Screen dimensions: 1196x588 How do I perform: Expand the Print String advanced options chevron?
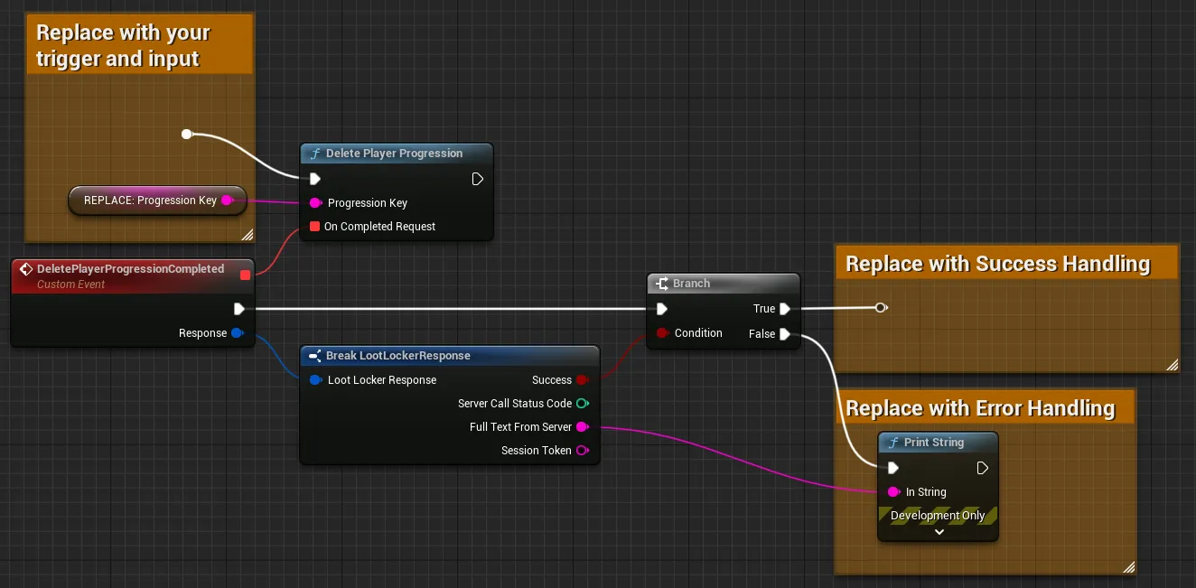939,532
